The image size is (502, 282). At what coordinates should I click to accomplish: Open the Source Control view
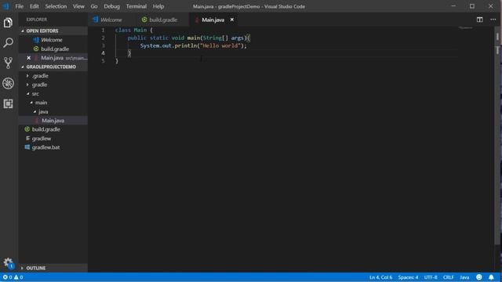point(8,63)
